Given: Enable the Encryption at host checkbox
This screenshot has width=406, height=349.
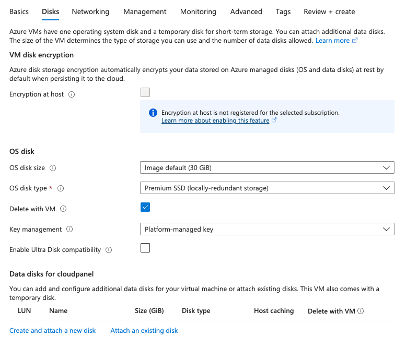Looking at the screenshot, I should [x=145, y=92].
